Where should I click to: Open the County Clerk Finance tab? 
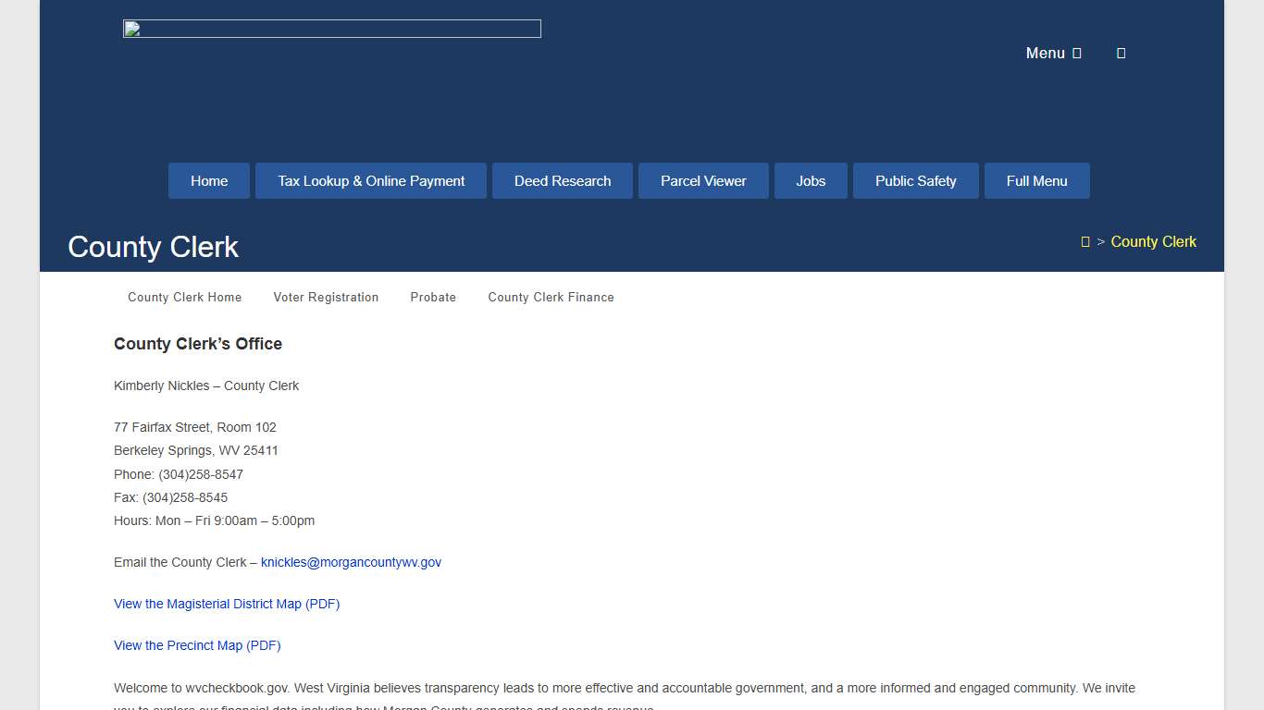click(x=551, y=298)
